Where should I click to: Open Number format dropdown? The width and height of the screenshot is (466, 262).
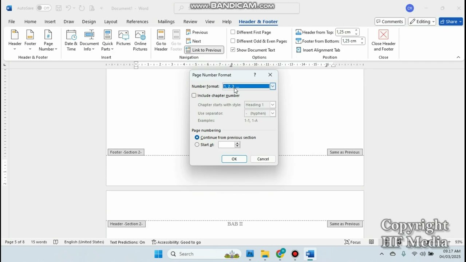coord(272,86)
